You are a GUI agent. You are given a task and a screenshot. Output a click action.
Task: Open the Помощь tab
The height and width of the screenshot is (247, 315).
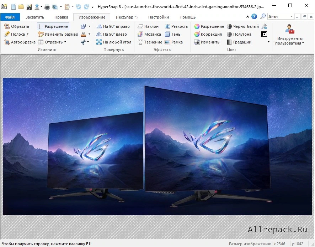coord(187,17)
